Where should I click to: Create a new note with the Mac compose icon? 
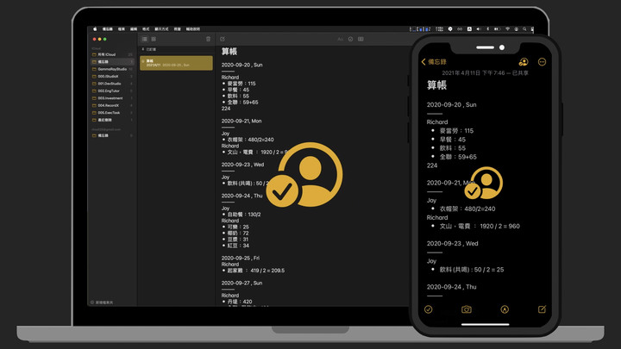pyautogui.click(x=223, y=39)
